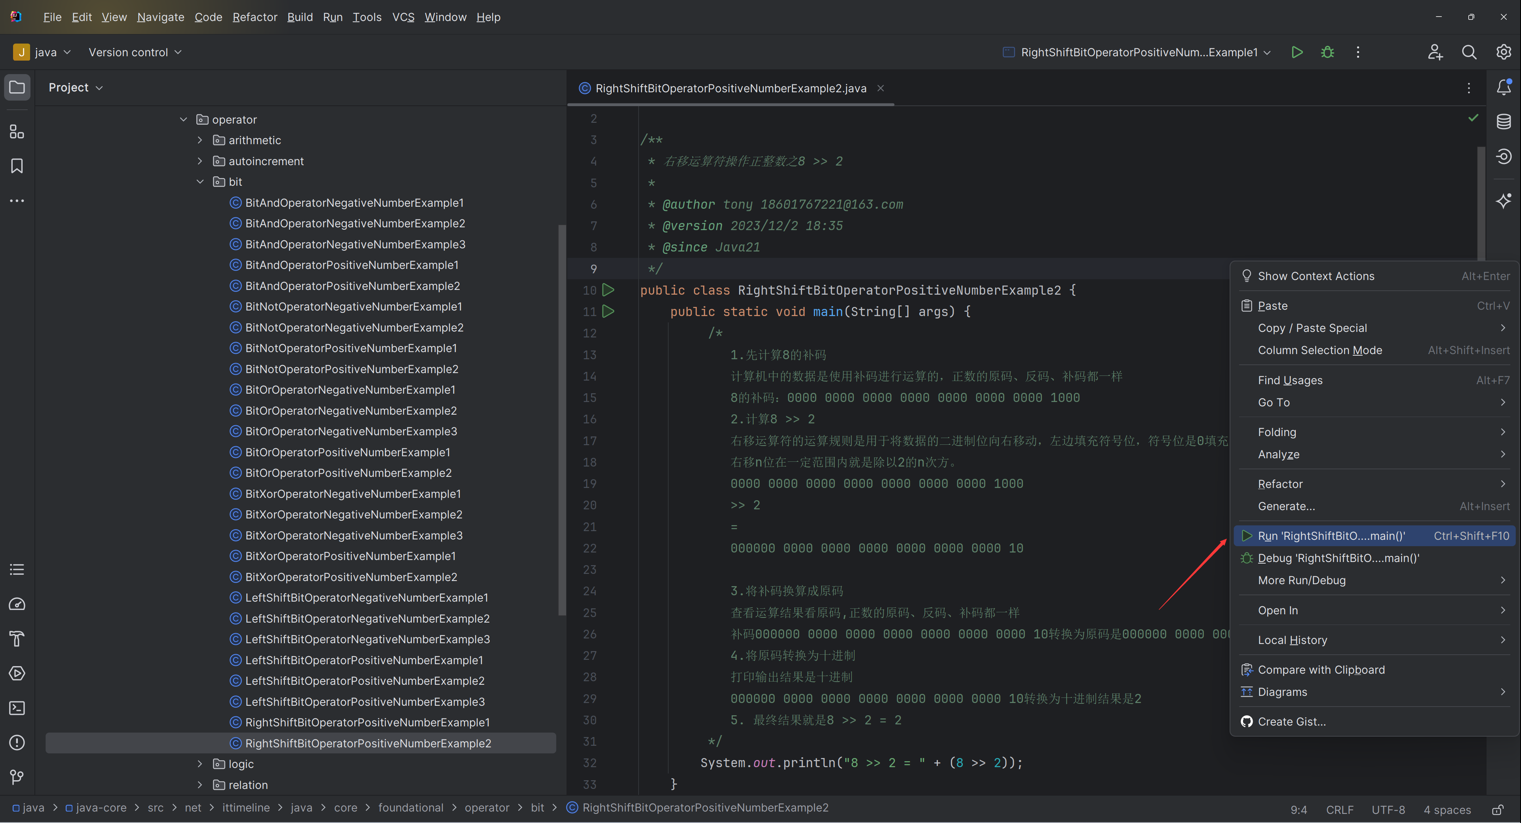Open the VCS menu
Viewport: 1521px width, 823px height.
[403, 17]
